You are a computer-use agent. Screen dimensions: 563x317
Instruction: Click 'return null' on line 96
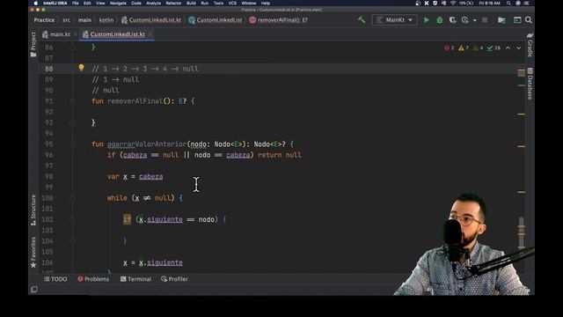pos(280,155)
